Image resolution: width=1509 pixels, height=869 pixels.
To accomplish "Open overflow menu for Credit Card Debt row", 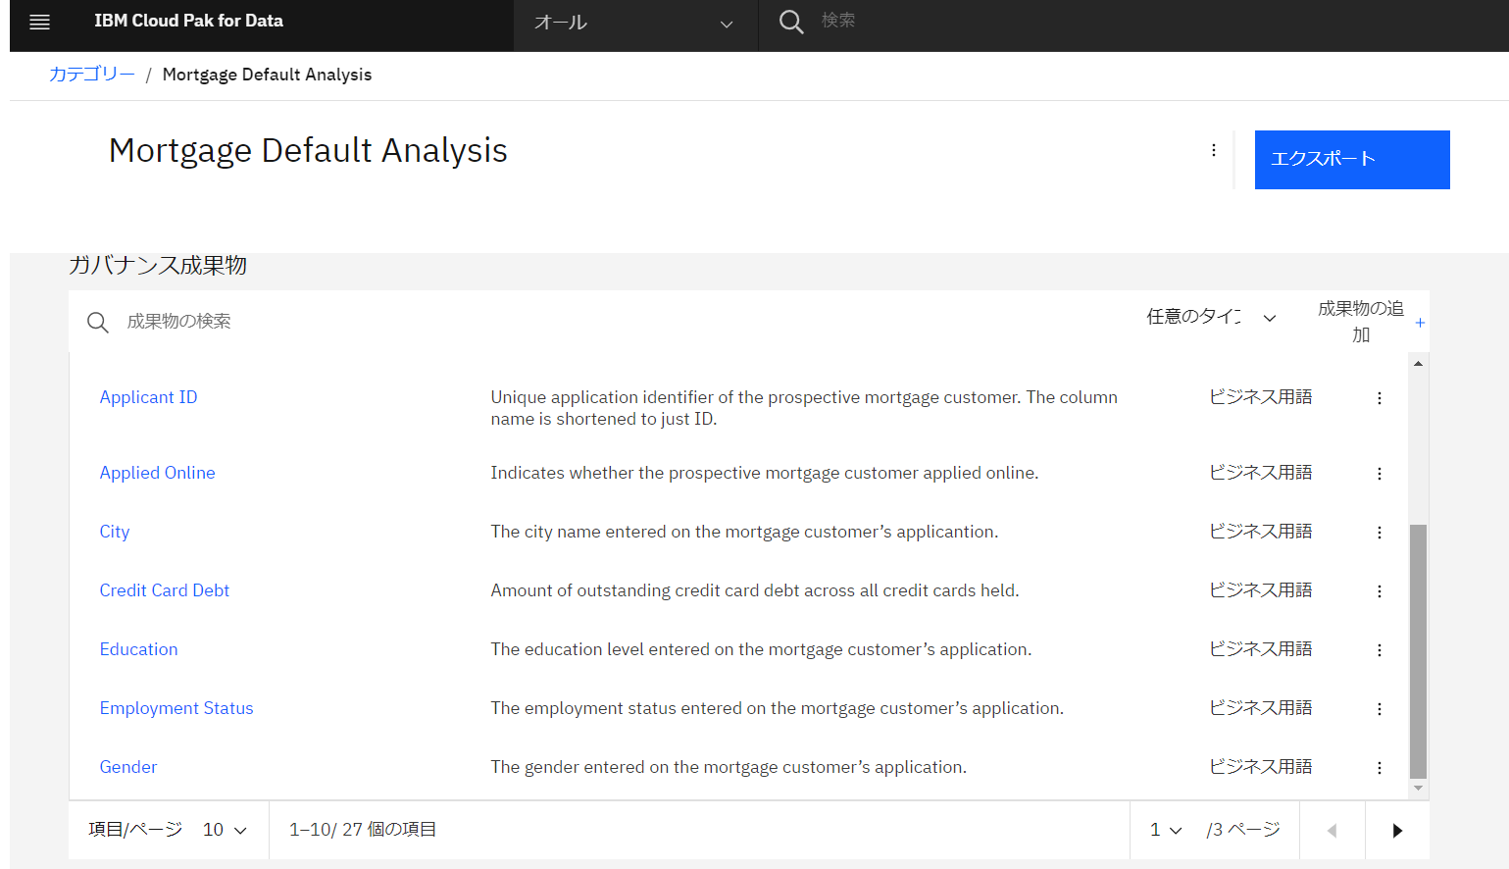I will [x=1380, y=591].
